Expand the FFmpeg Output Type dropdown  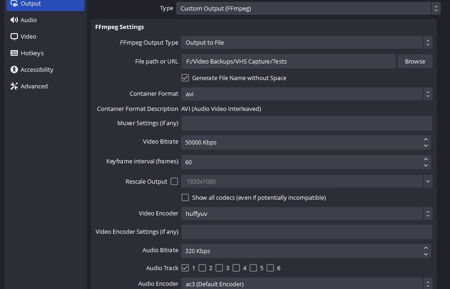pyautogui.click(x=306, y=42)
